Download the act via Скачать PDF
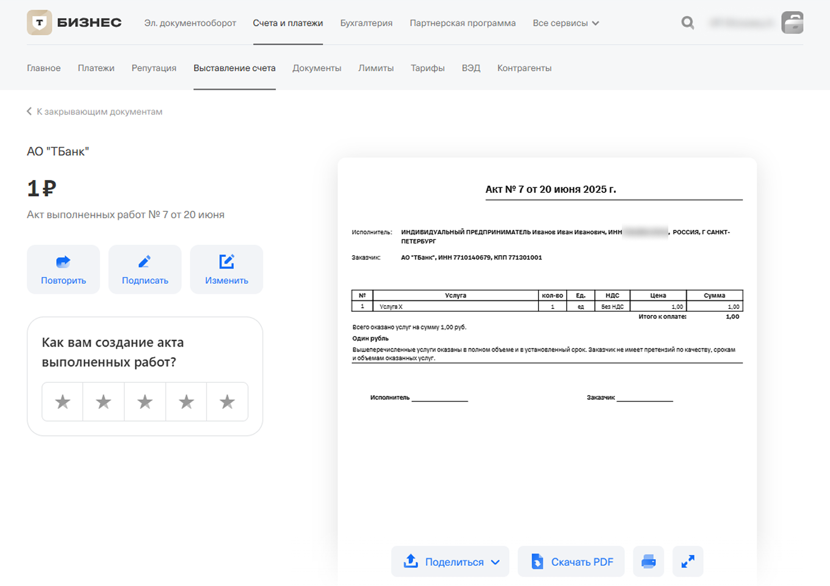Screen dimensions: 830x586 click(571, 562)
